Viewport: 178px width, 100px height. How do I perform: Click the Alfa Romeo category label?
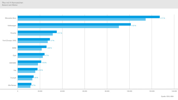point(12,85)
